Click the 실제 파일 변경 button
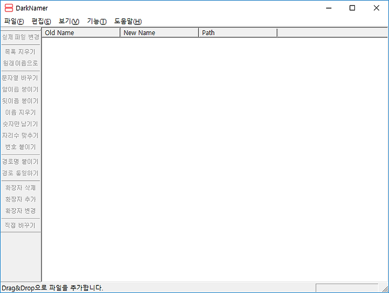 point(21,37)
